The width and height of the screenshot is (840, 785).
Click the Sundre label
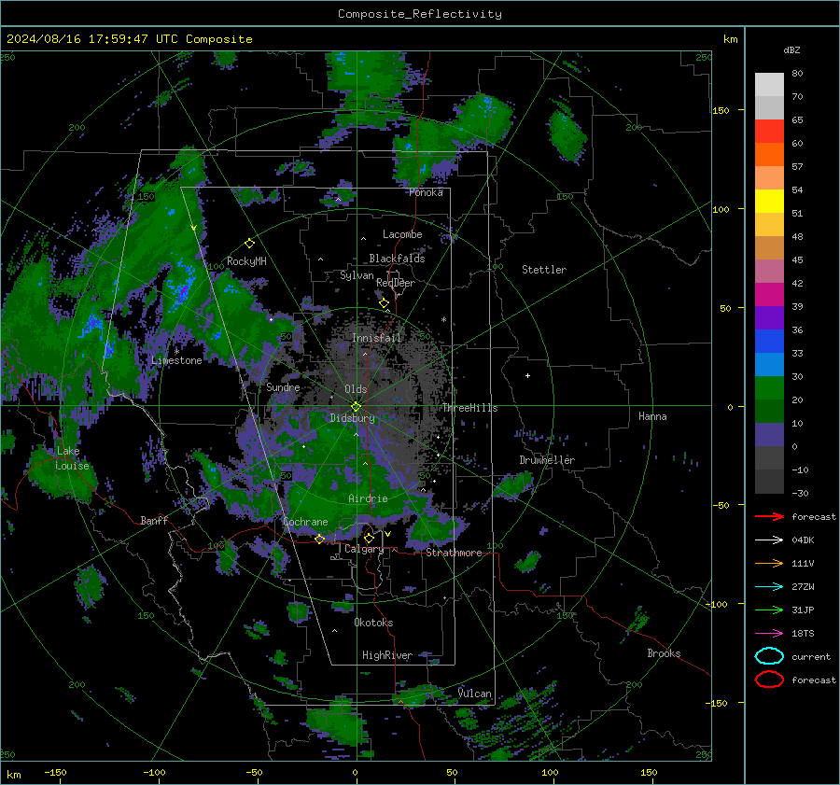coord(283,386)
